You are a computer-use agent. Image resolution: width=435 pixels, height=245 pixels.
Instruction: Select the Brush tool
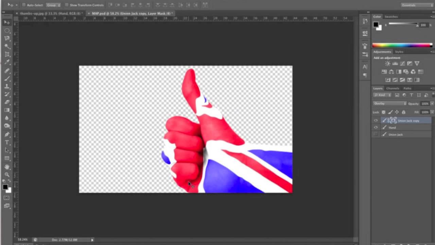pos(7,79)
